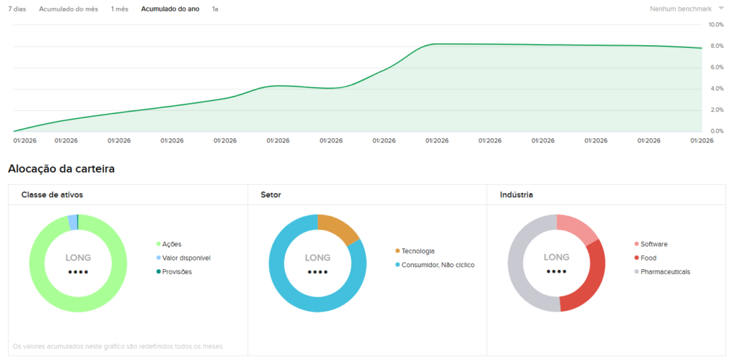
Task: Click the gray Pharmaceuticals legend dot
Action: coord(636,271)
